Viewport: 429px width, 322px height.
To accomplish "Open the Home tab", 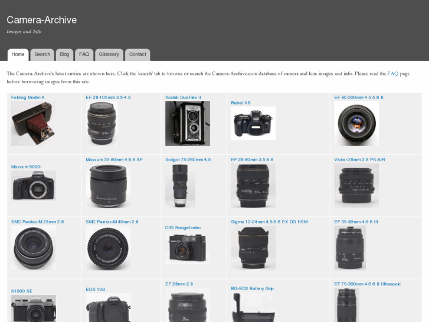I will click(18, 54).
